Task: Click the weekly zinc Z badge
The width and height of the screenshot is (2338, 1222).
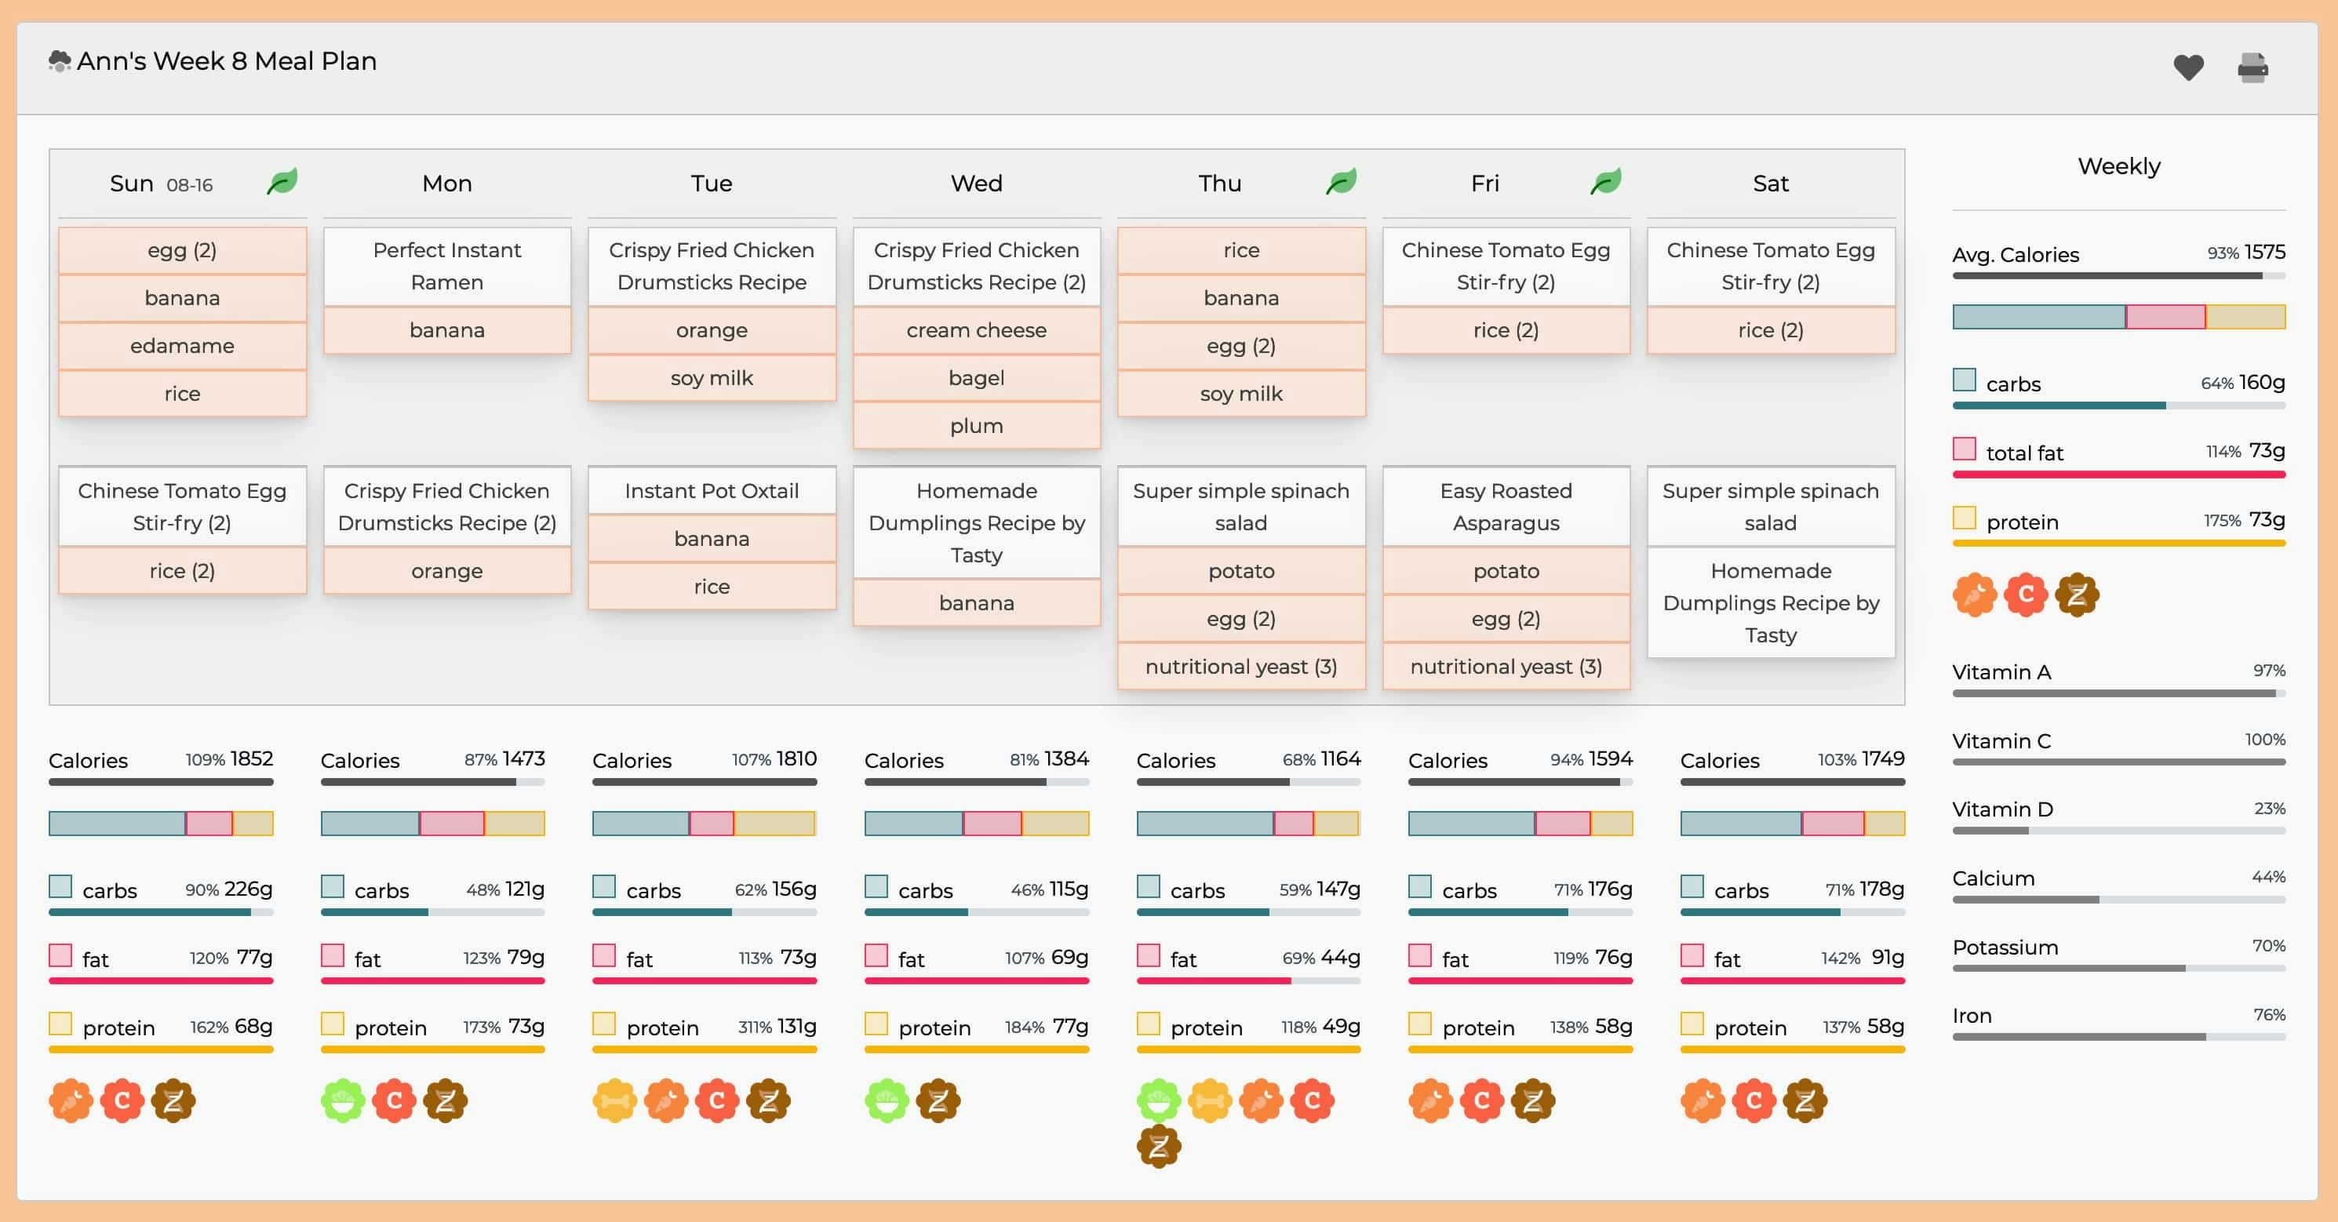Action: coord(2077,595)
